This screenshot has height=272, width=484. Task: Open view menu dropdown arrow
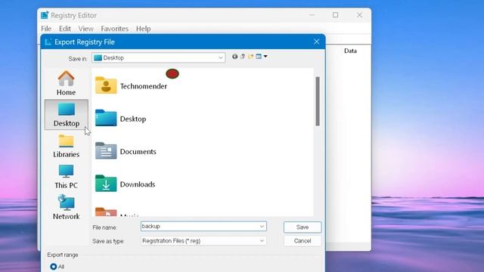[265, 57]
